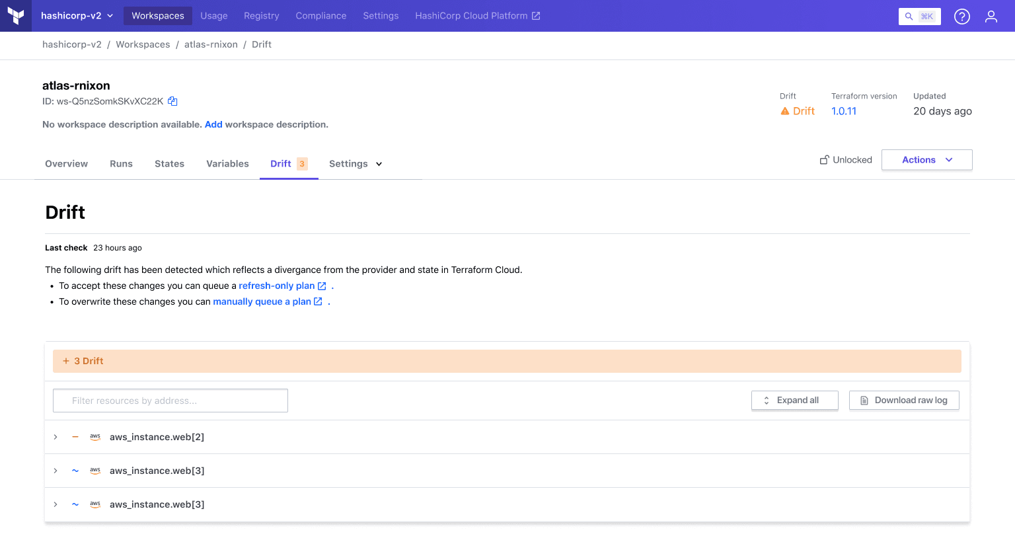
Task: Open Terraform version 1.0.11 link
Action: click(x=843, y=111)
